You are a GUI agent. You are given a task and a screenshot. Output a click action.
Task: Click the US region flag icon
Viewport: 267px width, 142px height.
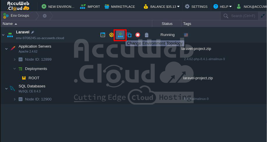click(186, 35)
